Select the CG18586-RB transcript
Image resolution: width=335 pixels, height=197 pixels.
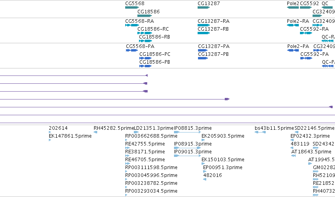(146, 41)
